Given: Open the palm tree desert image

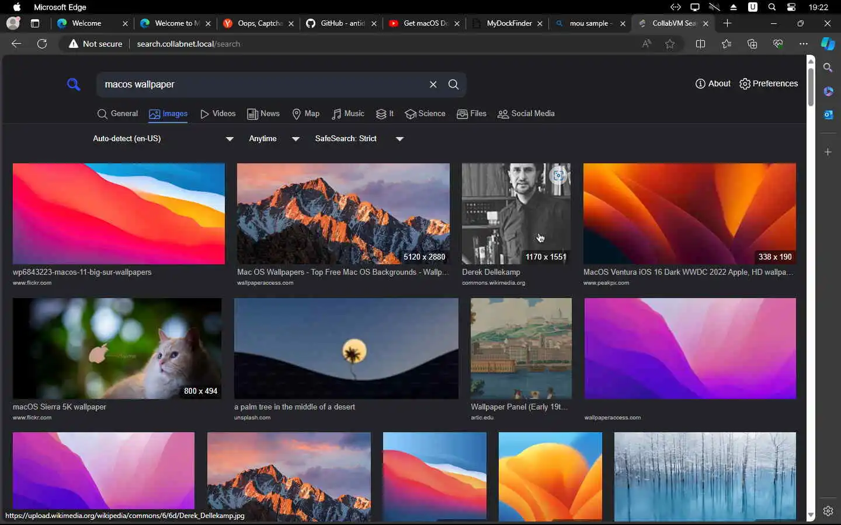Looking at the screenshot, I should click(346, 348).
